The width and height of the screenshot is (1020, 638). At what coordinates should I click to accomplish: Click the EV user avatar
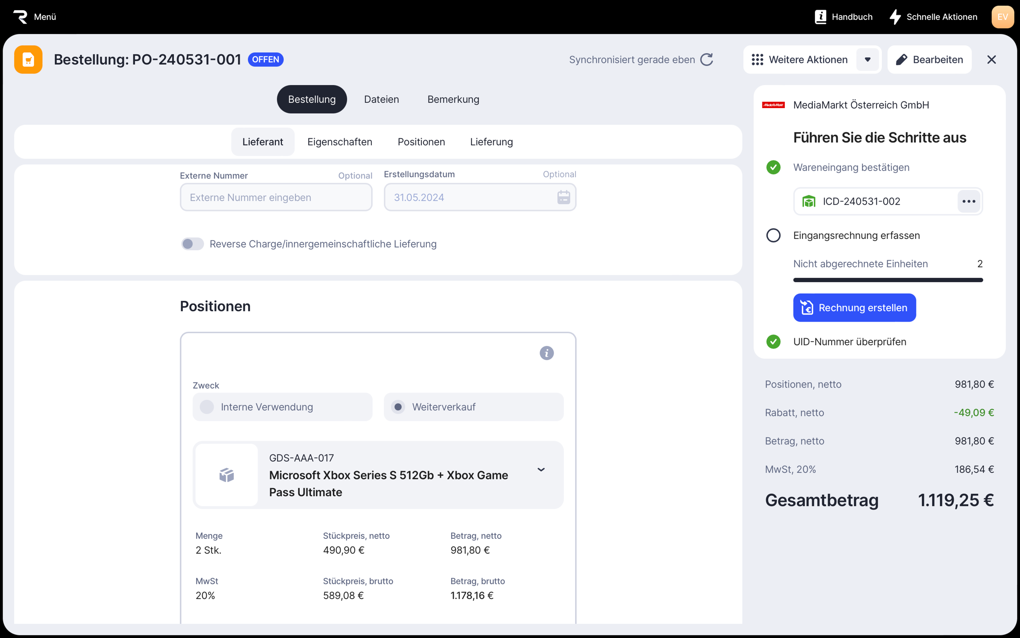[x=1002, y=17]
